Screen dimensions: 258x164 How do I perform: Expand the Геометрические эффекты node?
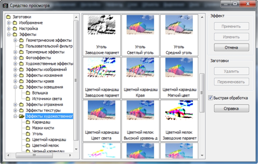click(x=15, y=40)
